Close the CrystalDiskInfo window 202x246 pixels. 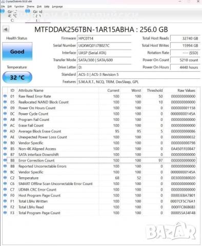tap(198, 2)
